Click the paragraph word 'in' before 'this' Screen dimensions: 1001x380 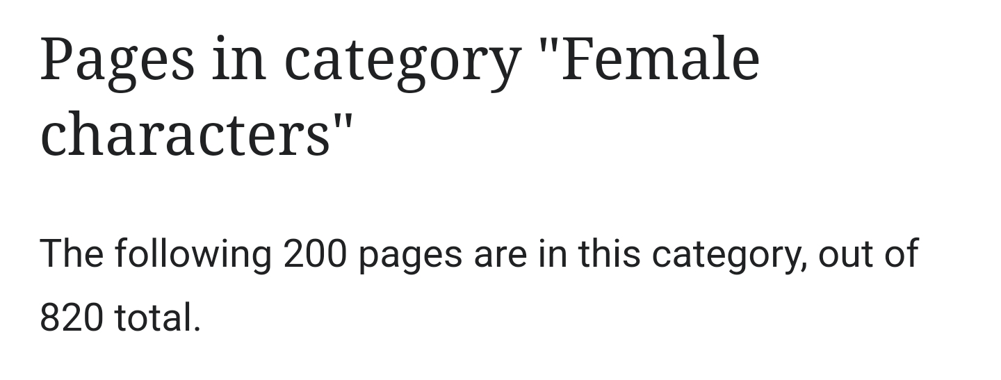click(552, 254)
